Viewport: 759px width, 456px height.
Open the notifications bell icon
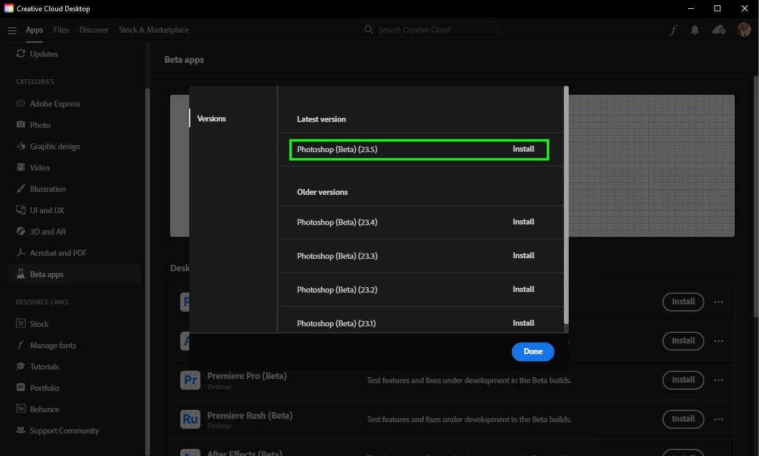[x=695, y=30]
